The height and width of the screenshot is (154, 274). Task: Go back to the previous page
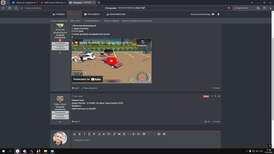click(x=3, y=8)
